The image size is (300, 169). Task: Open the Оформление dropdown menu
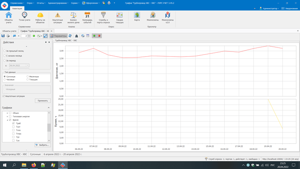pyautogui.click(x=91, y=3)
